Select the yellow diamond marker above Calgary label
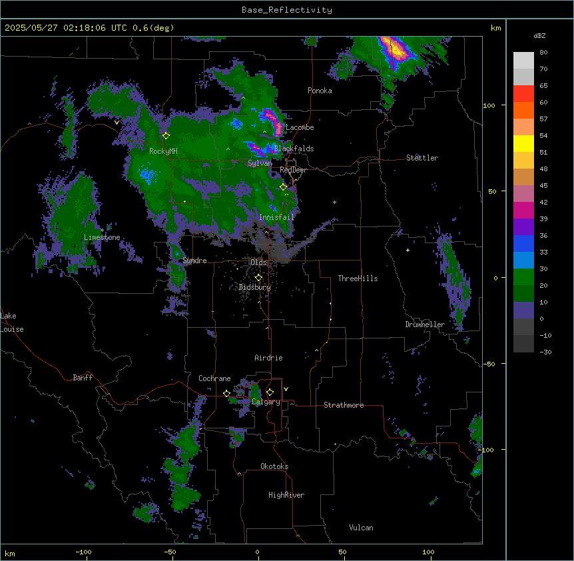 click(x=270, y=392)
